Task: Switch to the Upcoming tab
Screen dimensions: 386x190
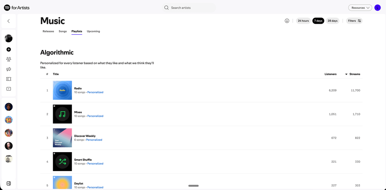Action: pos(93,31)
